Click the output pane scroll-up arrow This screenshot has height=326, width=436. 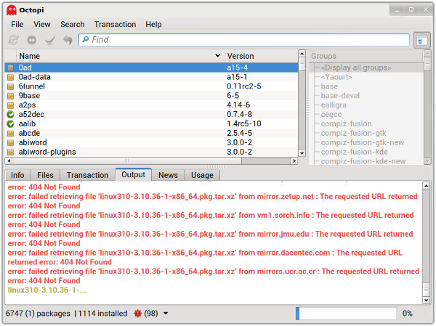426,185
